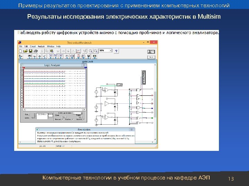Open the Diodes parts bin
Viewport: 249px width, 186px height.
39,56
